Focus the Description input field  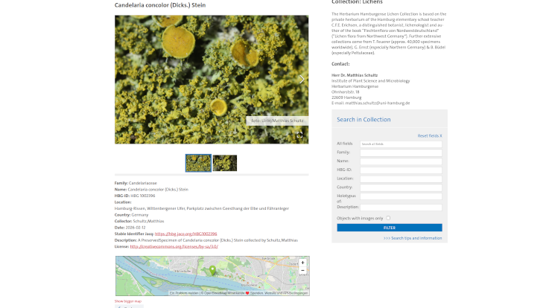click(x=401, y=207)
